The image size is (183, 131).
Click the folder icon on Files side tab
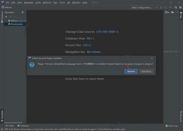point(181,12)
